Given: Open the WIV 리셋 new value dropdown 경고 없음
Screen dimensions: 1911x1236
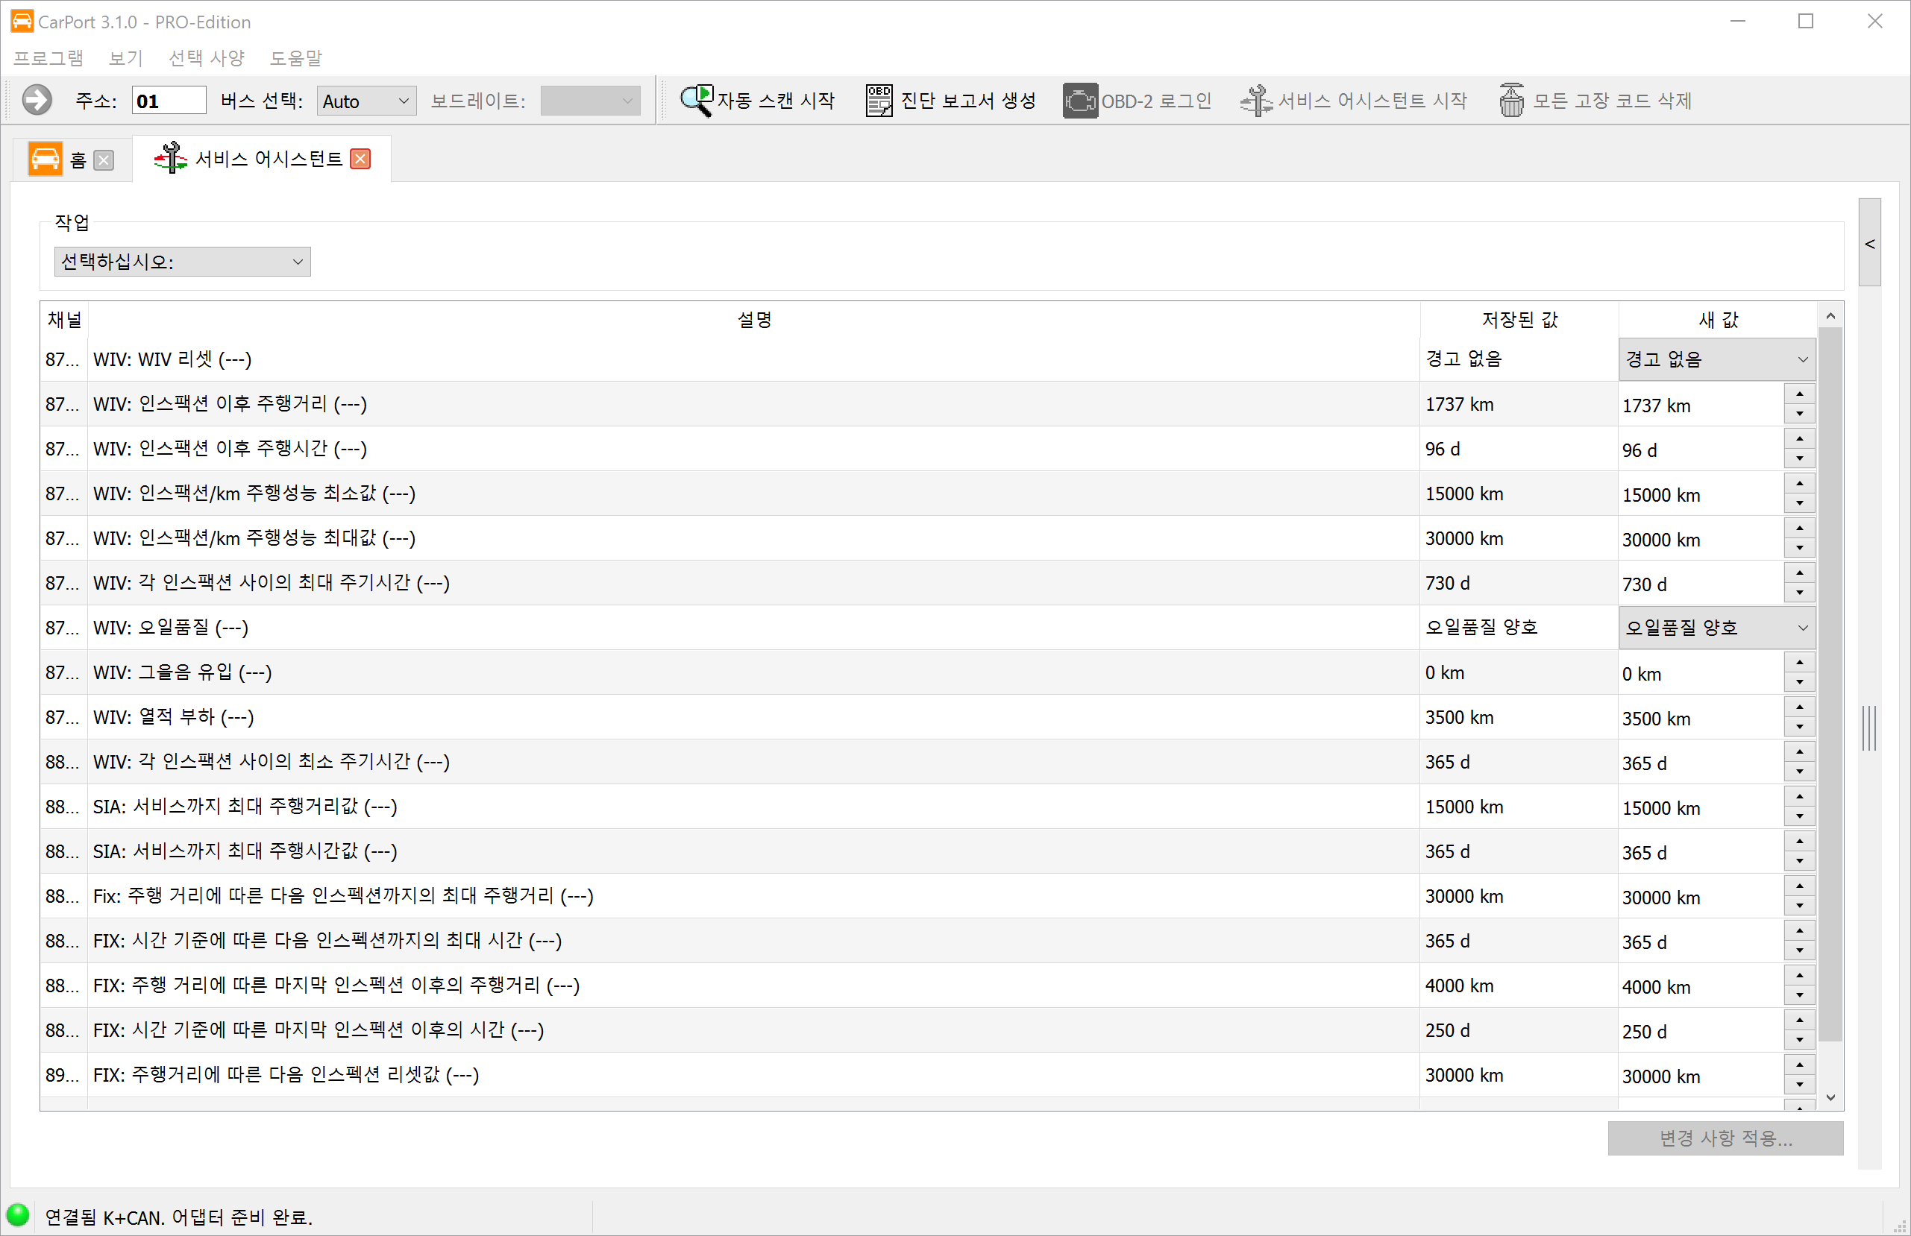Looking at the screenshot, I should pyautogui.click(x=1716, y=359).
